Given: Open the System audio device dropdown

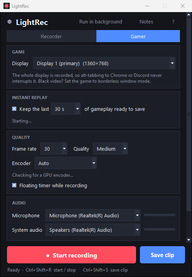Looking at the screenshot, I should point(93,230).
